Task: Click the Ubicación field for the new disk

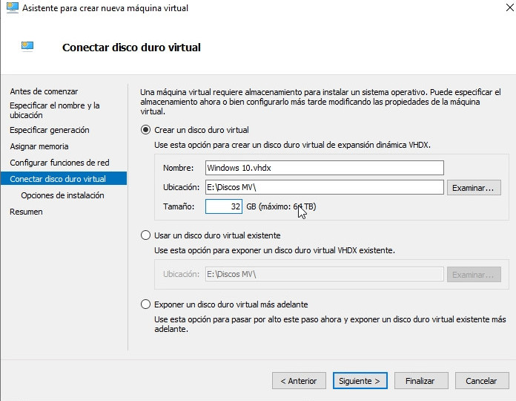Action: click(324, 187)
